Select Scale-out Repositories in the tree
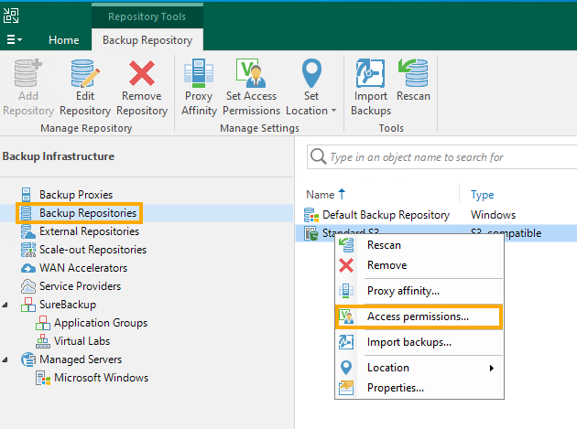 click(93, 250)
